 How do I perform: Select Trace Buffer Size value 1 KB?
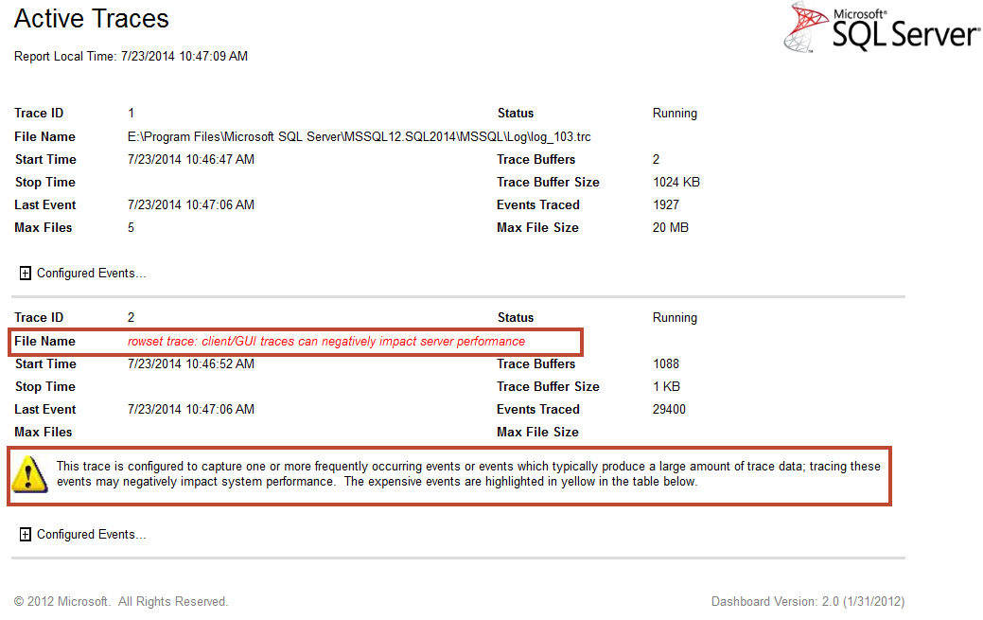click(666, 387)
